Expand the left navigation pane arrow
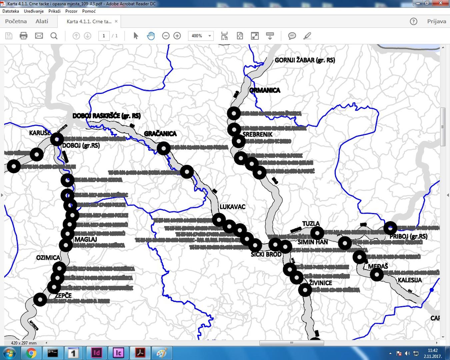Viewport: 450px width, 360px height. pyautogui.click(x=2, y=195)
